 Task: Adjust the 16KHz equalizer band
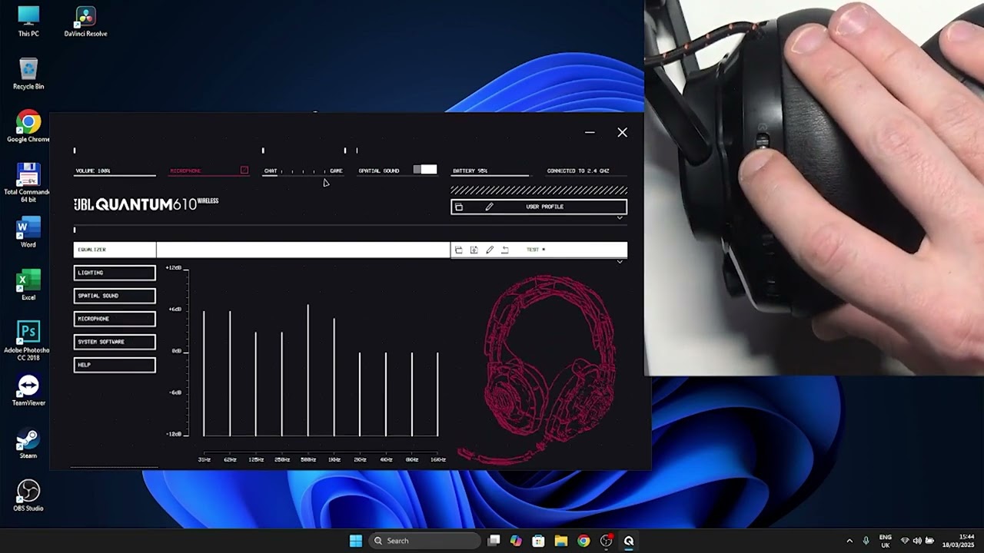tap(437, 394)
